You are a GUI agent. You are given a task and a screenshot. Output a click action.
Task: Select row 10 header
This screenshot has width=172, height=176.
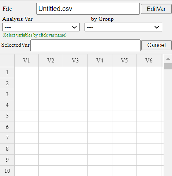coord(7,171)
